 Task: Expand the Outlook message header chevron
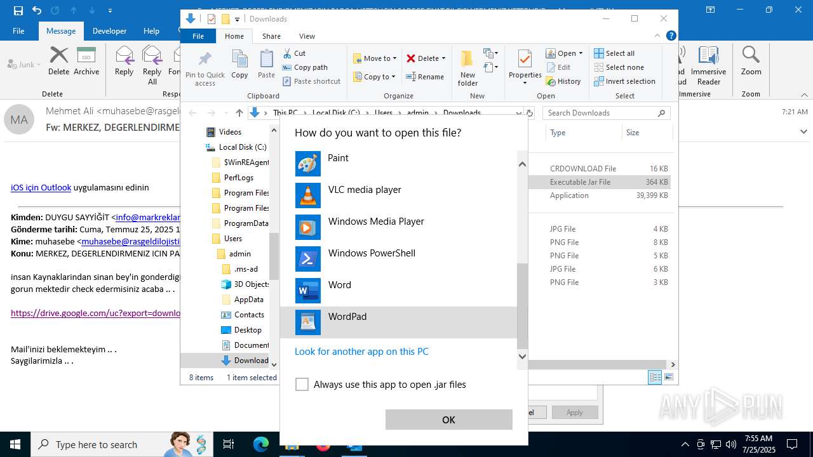[x=803, y=131]
